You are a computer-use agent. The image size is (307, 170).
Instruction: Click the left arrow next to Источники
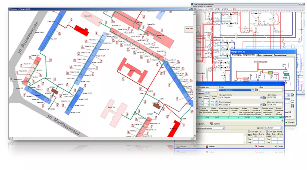[x=206, y=93]
